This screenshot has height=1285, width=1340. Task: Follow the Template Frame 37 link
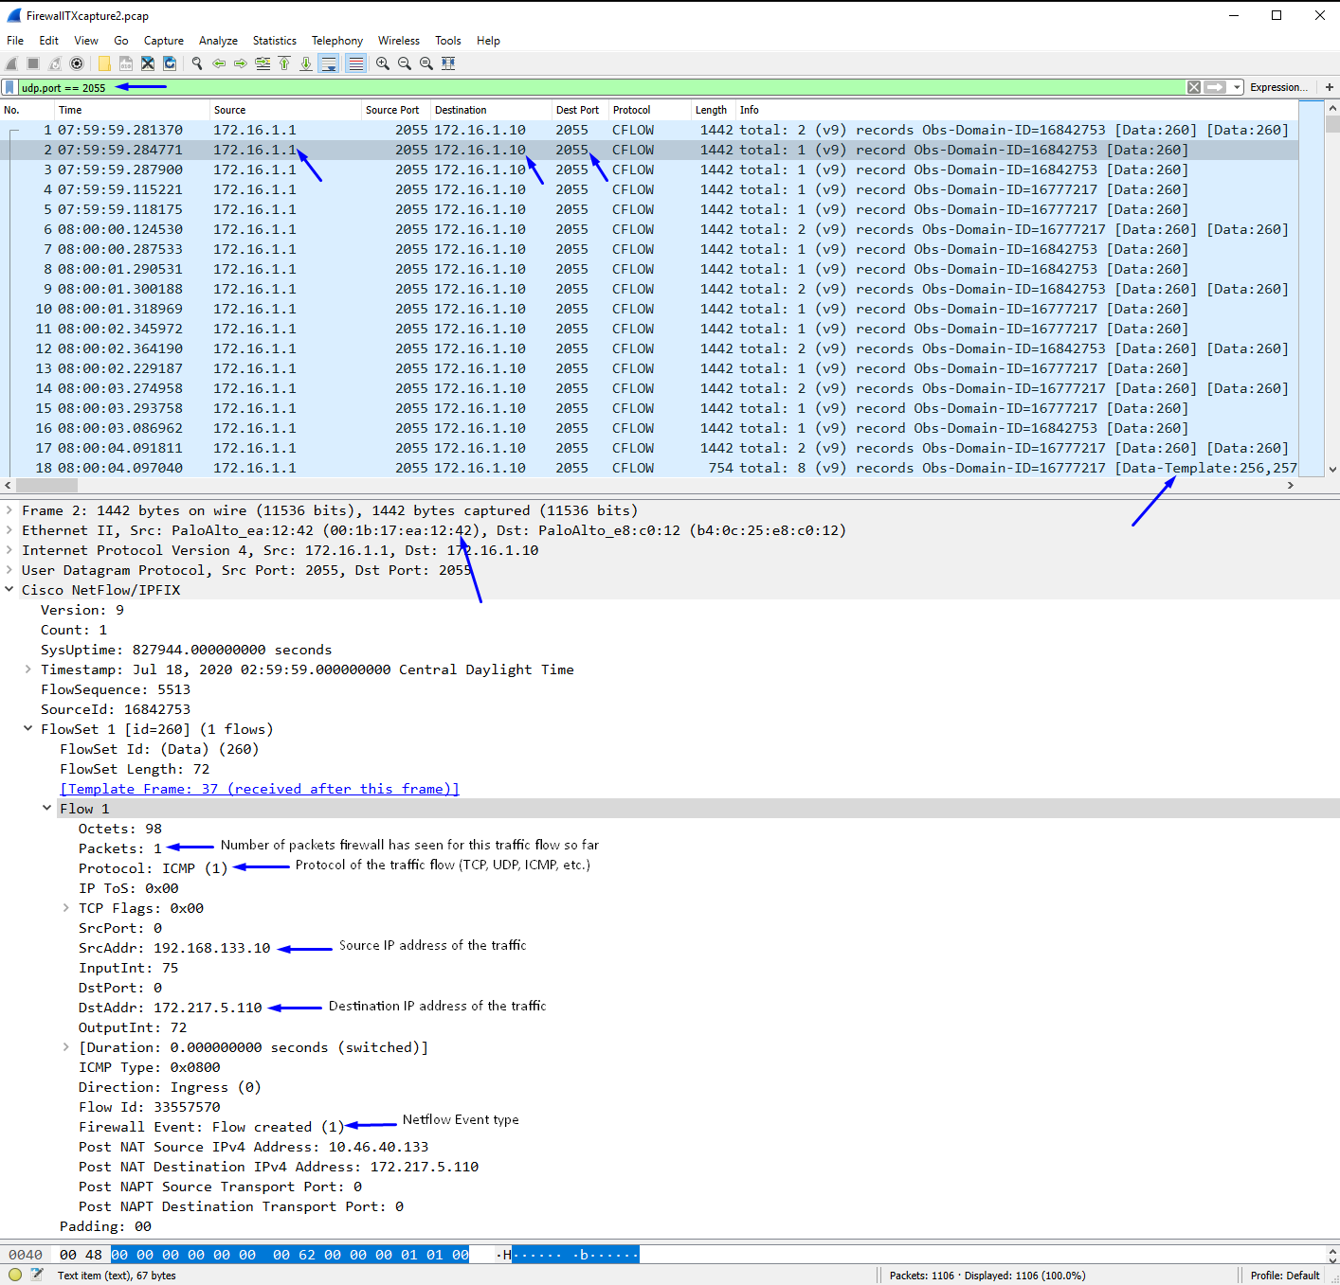click(x=259, y=788)
